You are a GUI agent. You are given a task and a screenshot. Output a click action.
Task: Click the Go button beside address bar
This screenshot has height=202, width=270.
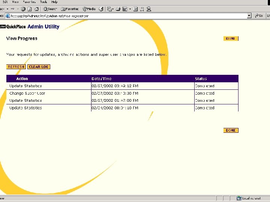tap(259, 16)
